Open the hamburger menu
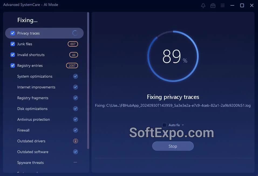 [x=223, y=5]
